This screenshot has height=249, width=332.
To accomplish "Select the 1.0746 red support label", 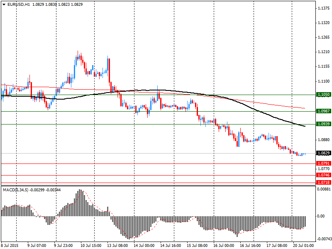I will click(x=324, y=175).
